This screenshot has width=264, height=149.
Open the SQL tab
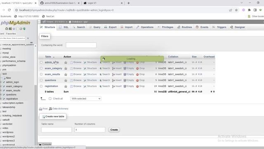click(64, 27)
